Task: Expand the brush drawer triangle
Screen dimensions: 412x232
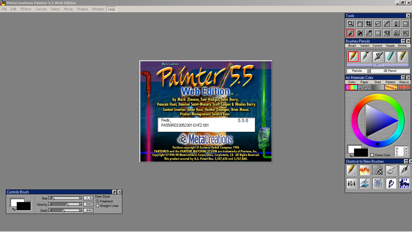Action: point(378,65)
